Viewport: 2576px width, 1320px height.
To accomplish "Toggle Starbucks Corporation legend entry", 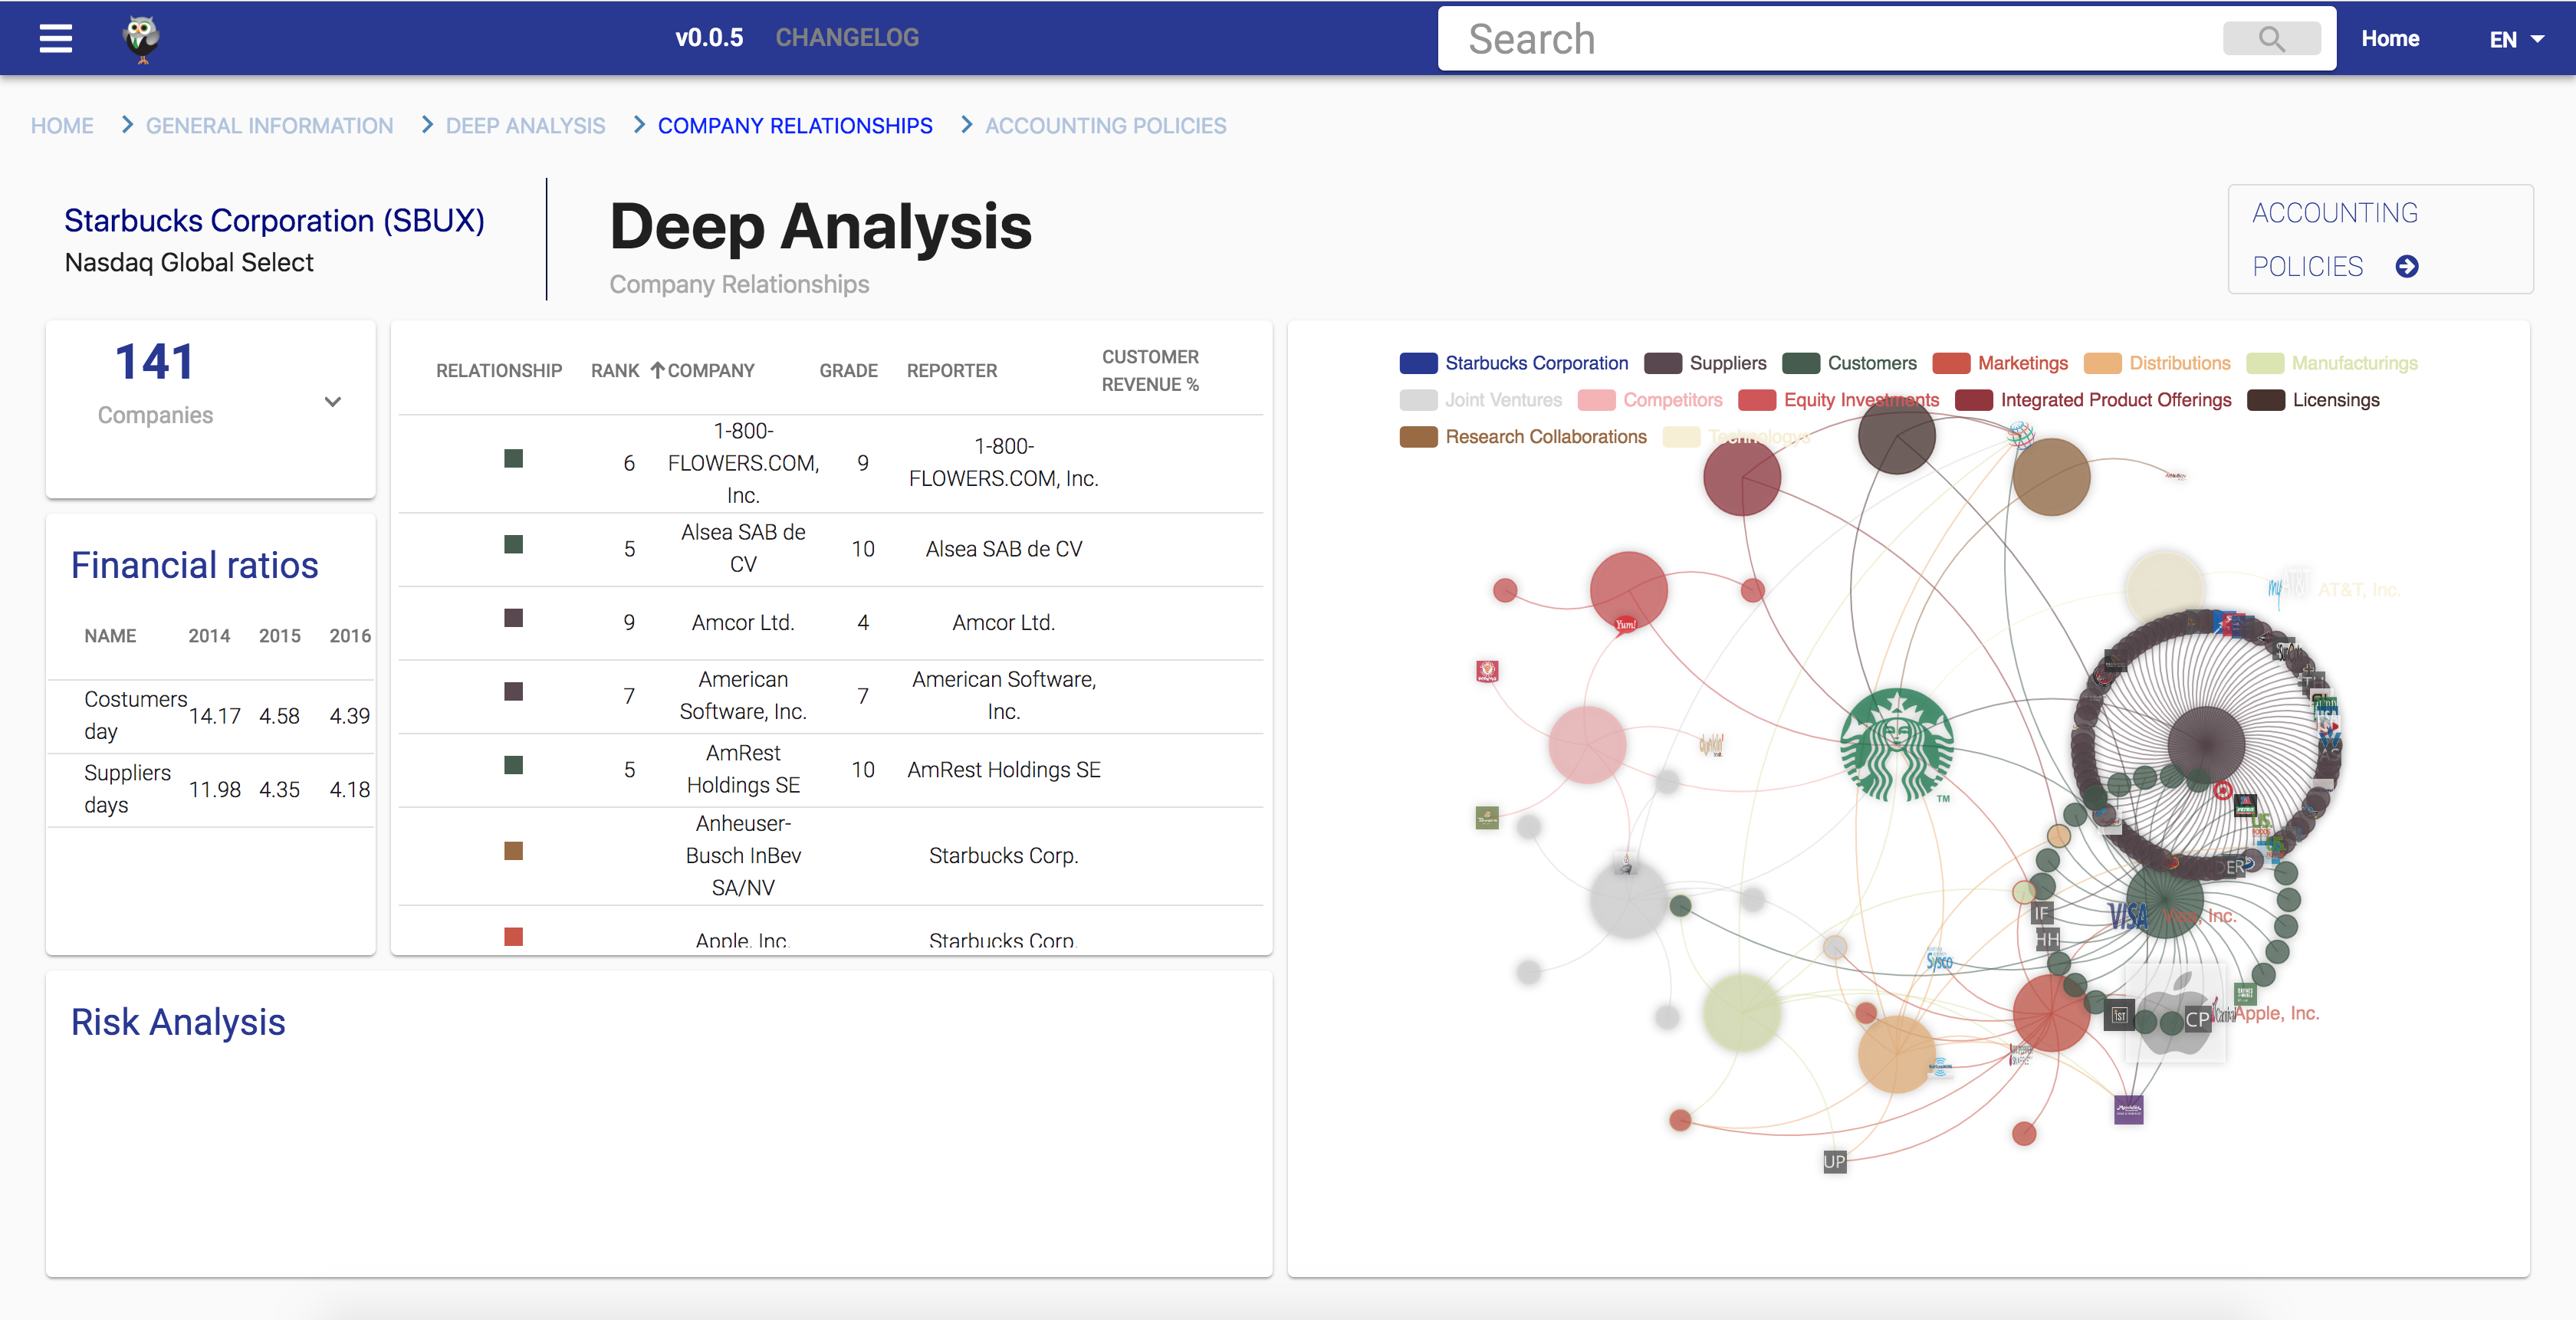I will click(1514, 363).
